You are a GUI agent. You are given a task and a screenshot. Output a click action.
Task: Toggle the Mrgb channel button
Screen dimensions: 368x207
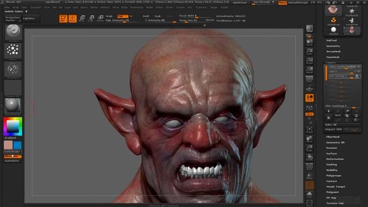(x=109, y=16)
